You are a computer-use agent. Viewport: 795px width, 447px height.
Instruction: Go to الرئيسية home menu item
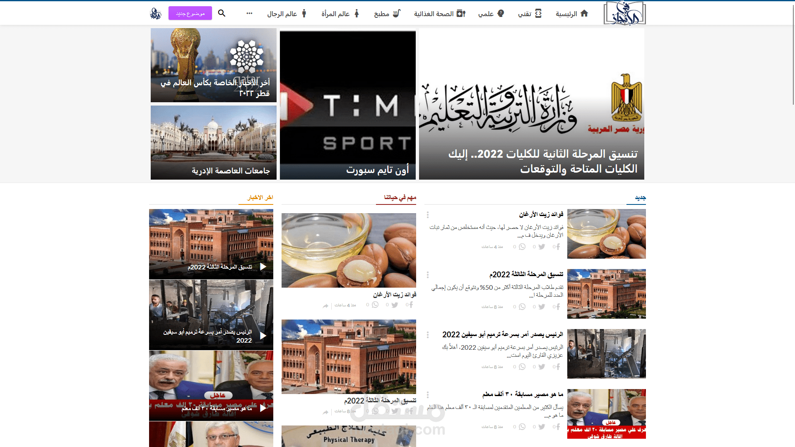click(x=572, y=14)
